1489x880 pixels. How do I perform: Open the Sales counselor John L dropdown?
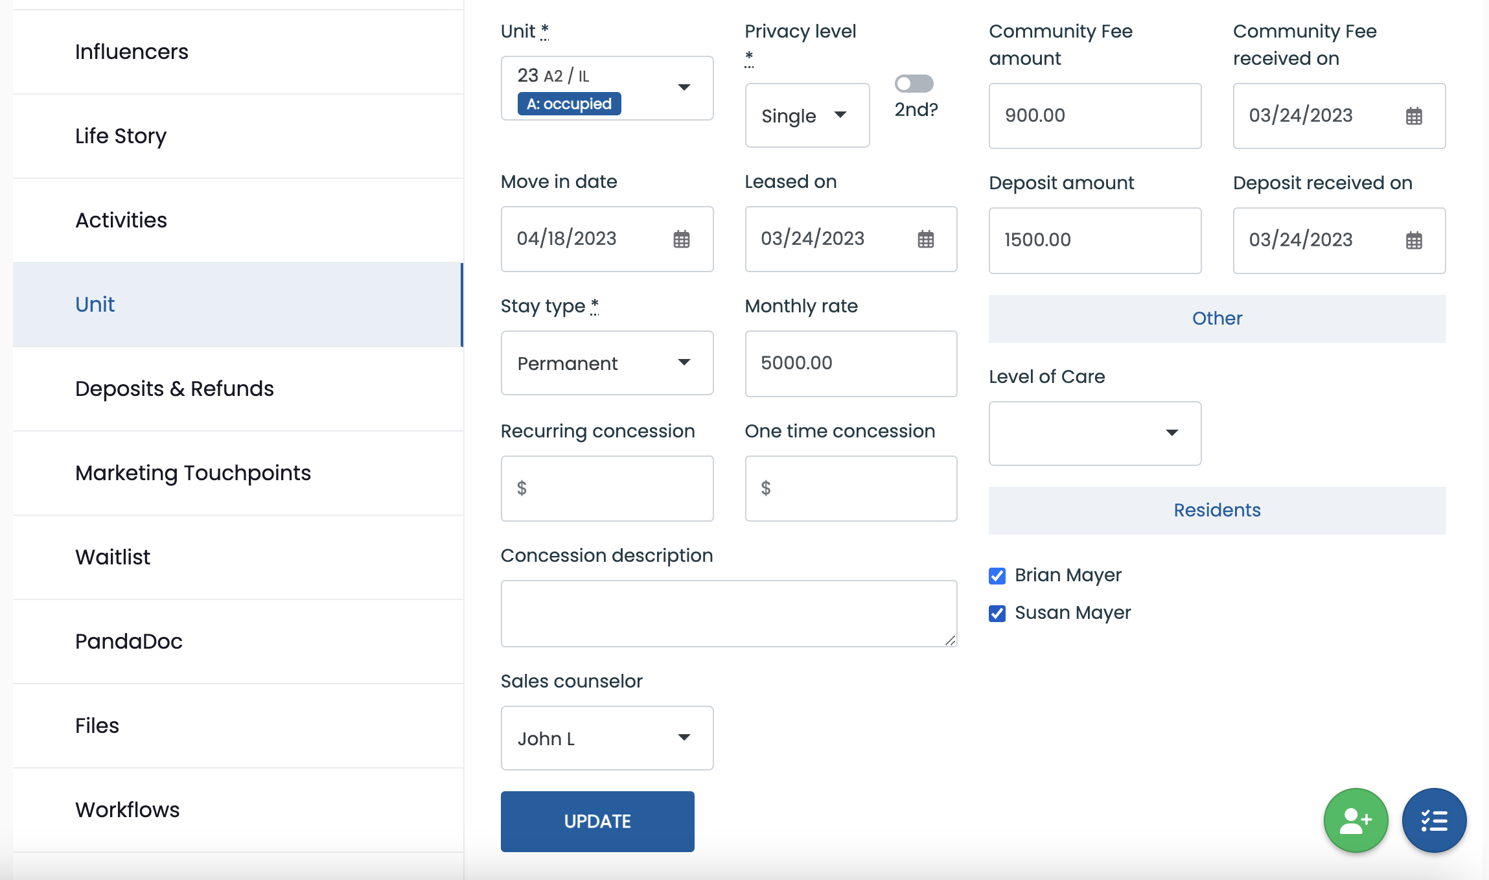[607, 738]
